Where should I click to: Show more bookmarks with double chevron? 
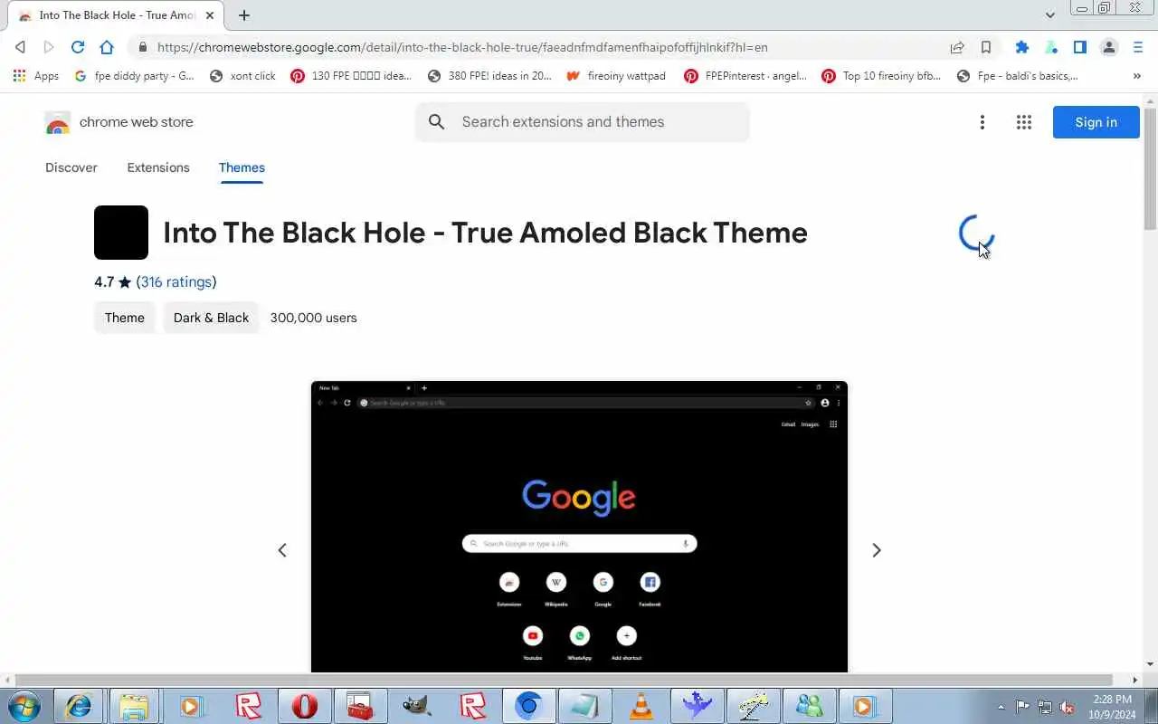click(1137, 76)
